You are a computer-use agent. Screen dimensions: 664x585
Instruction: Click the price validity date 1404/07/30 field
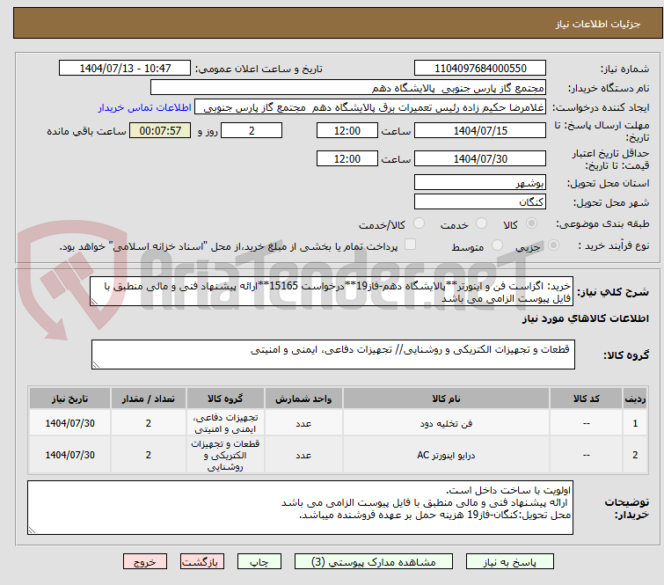pyautogui.click(x=480, y=159)
